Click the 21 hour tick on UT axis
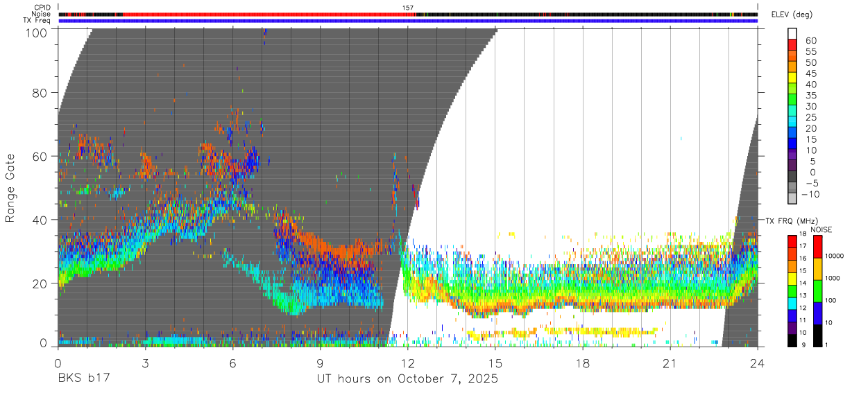This screenshot has width=852, height=393. pyautogui.click(x=670, y=363)
